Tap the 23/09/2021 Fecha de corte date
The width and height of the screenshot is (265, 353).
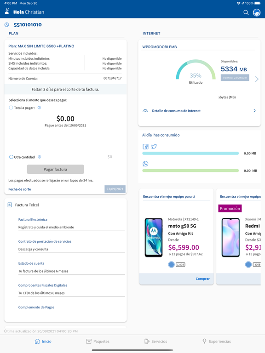coord(115,189)
